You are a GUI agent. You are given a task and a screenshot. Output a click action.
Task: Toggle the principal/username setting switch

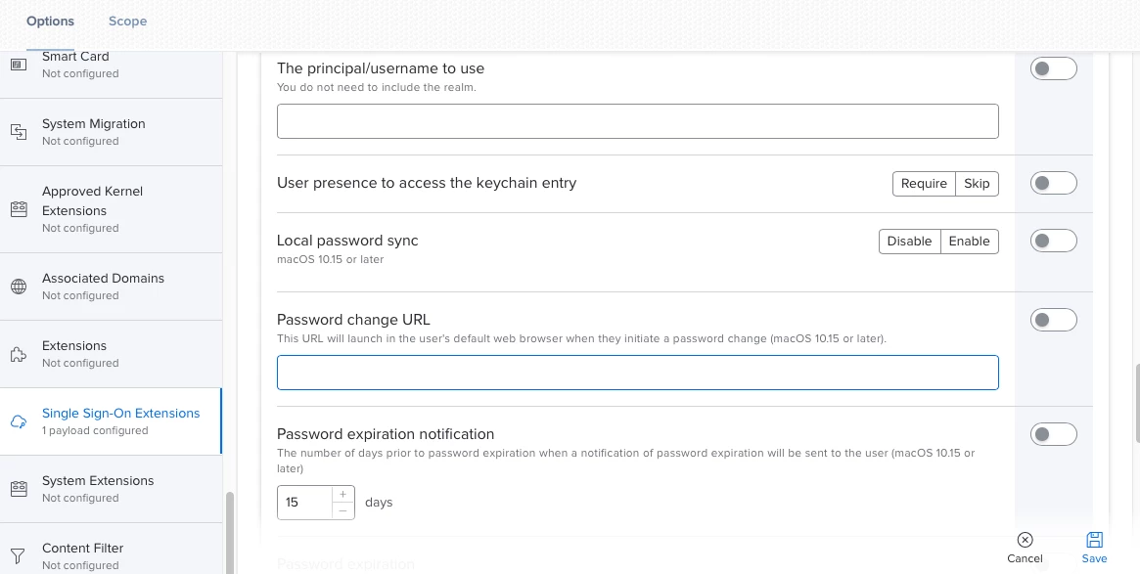click(1053, 68)
